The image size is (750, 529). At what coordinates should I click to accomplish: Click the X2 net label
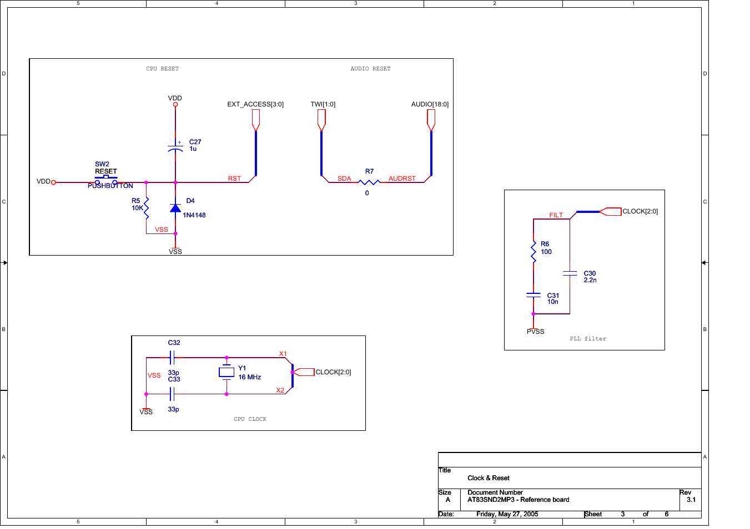(280, 390)
